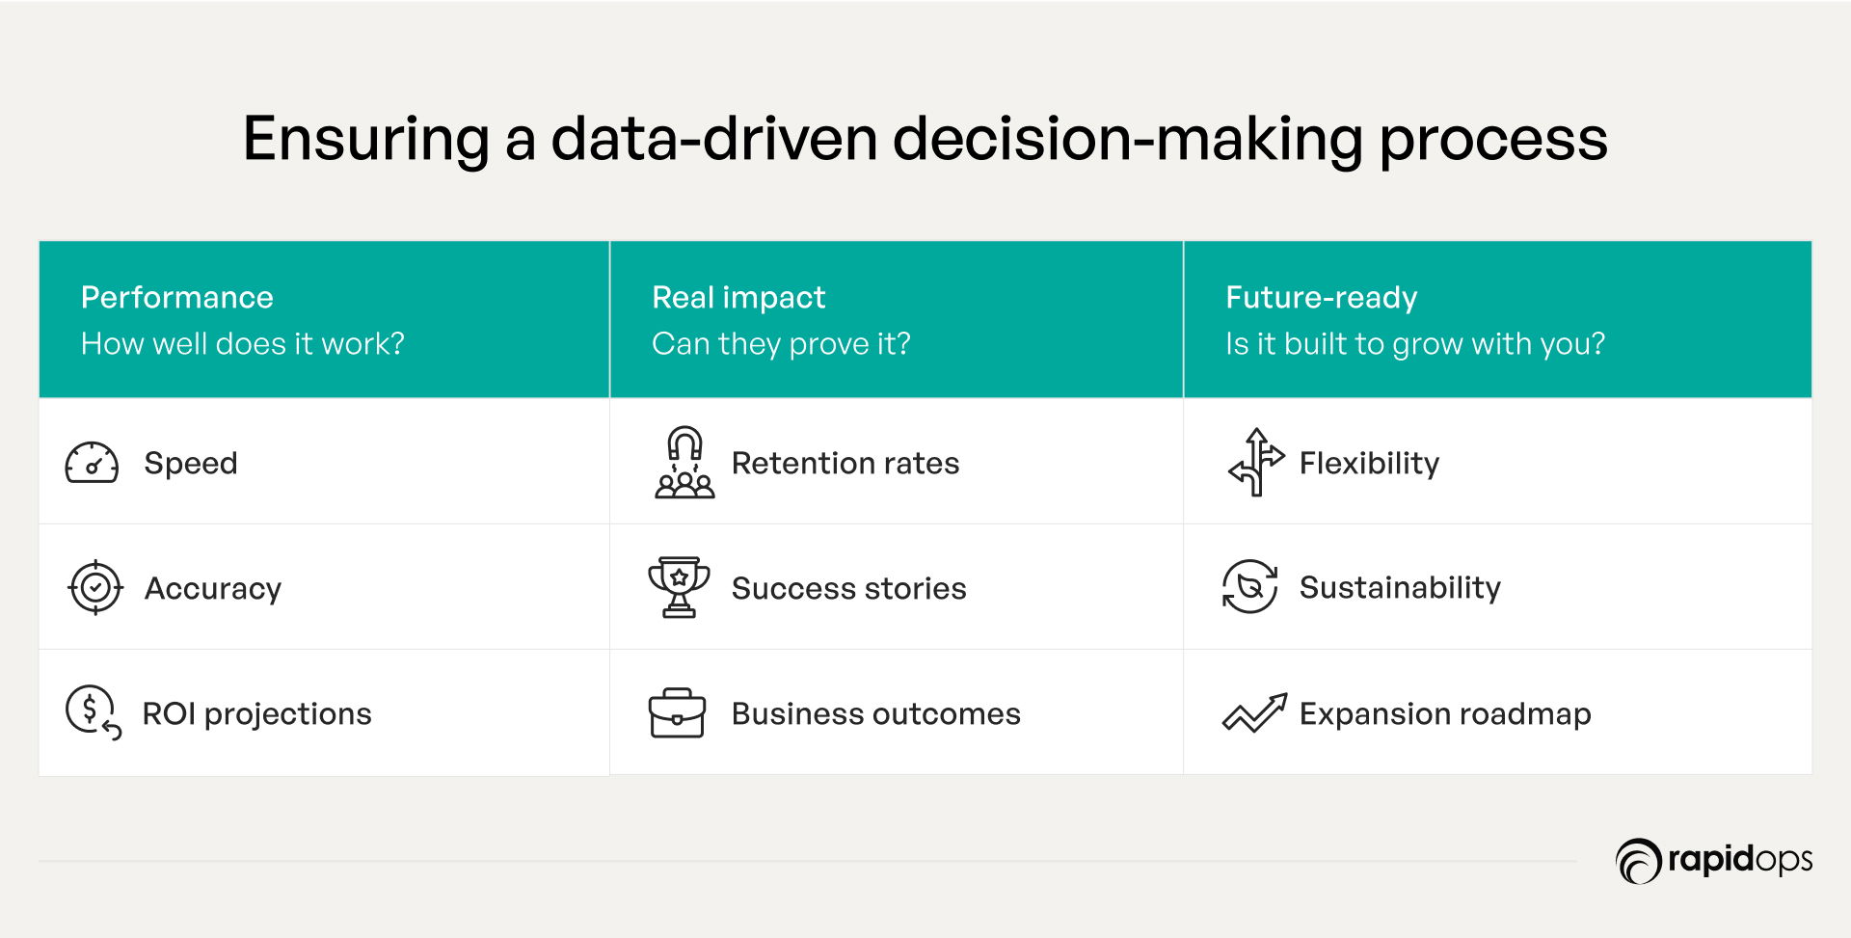Select the Sustainability label text
The image size is (1851, 938).
coord(1400,588)
